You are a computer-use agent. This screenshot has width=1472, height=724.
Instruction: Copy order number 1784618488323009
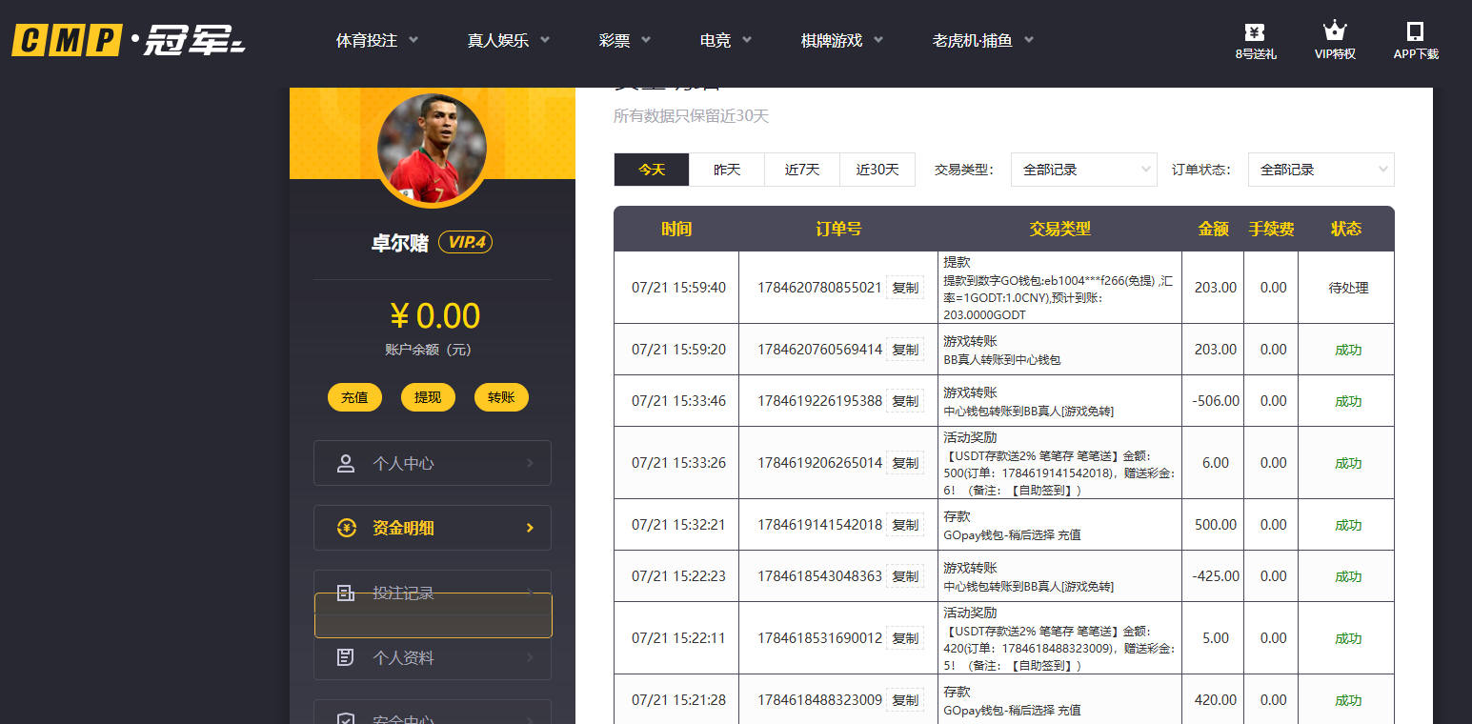905,700
